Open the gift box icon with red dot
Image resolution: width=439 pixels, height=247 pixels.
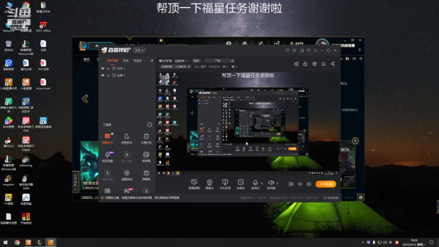pyautogui.click(x=296, y=64)
